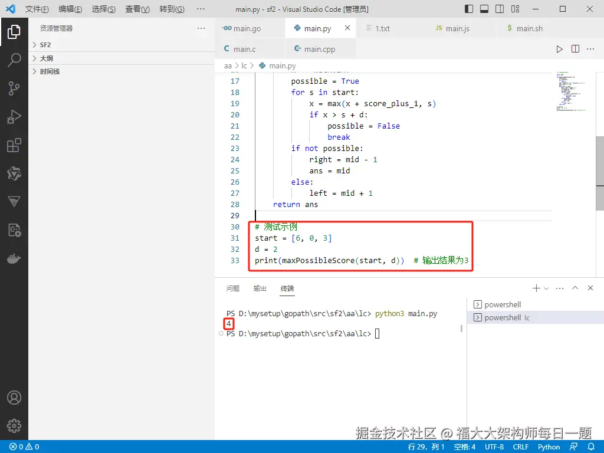Open the 选择(S) menu
The height and width of the screenshot is (453, 604).
click(x=104, y=9)
